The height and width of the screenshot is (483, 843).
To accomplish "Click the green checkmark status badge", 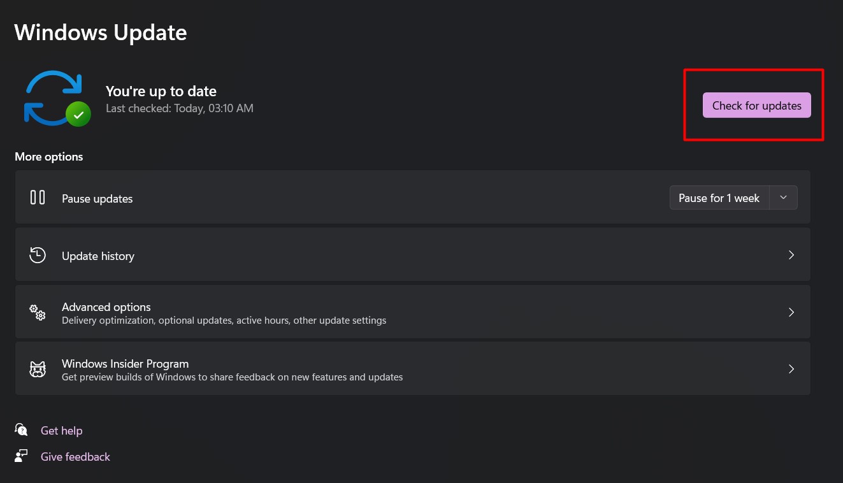I will [x=78, y=115].
